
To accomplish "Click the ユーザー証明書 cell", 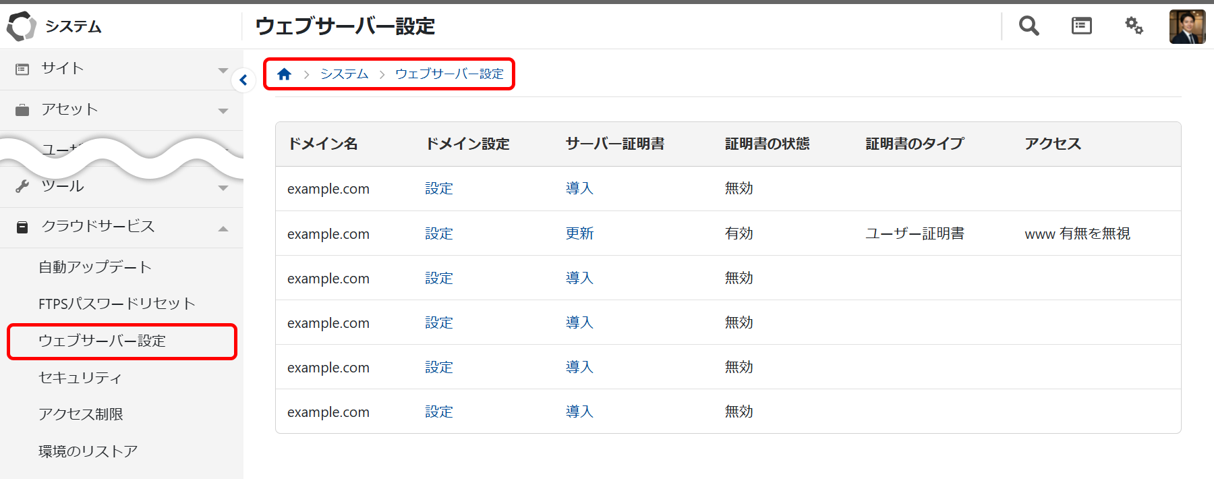I will pos(915,233).
